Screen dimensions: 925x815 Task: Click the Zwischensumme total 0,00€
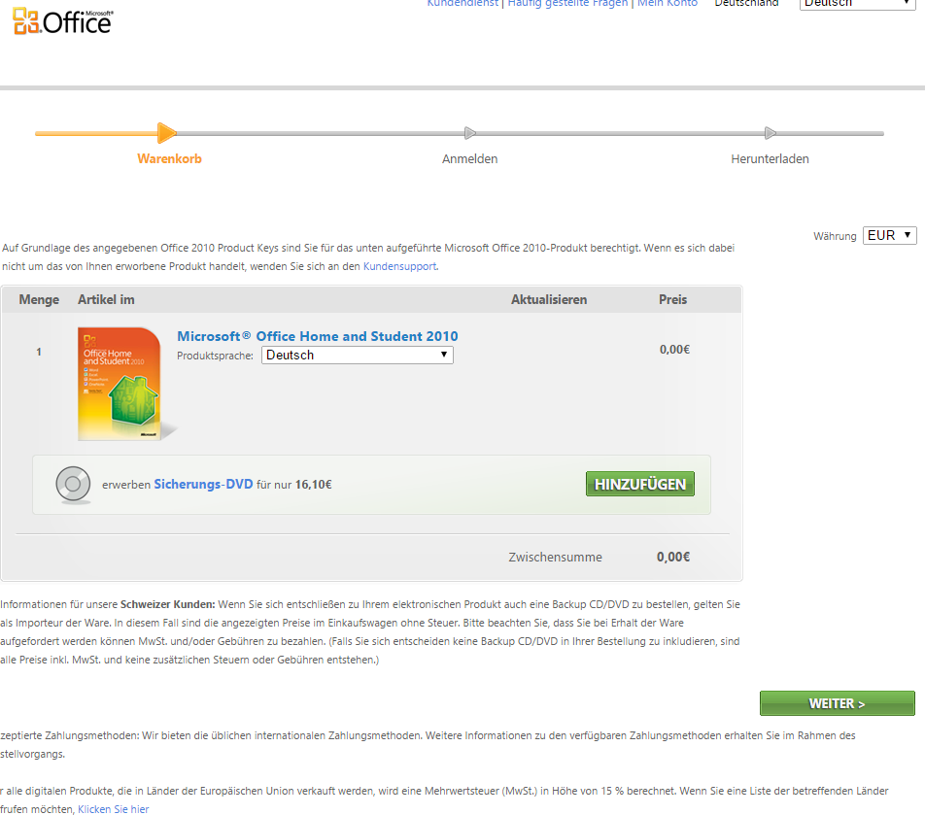673,558
